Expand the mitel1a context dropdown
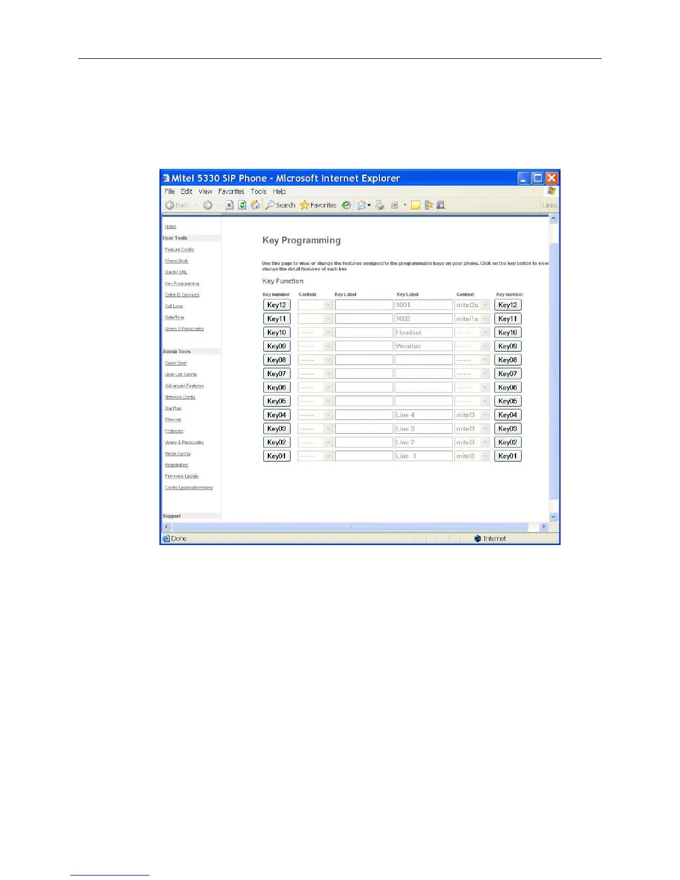This screenshot has width=680, height=880. coord(485,319)
